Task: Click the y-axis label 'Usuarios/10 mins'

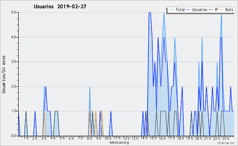Action: [4, 74]
